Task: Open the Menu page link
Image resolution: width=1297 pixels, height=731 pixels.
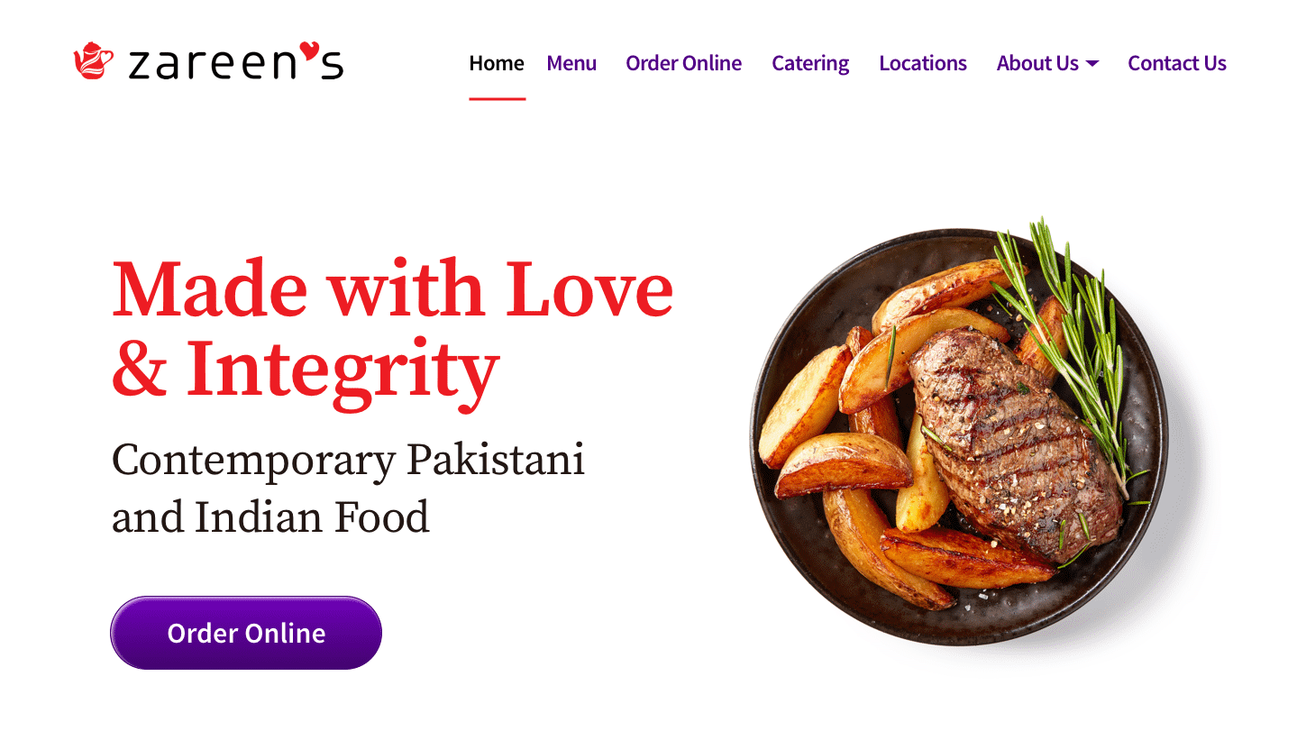Action: 571,63
